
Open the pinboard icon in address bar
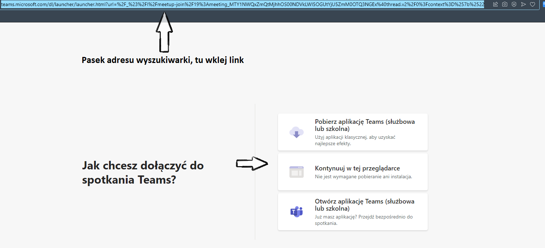pos(495,4)
